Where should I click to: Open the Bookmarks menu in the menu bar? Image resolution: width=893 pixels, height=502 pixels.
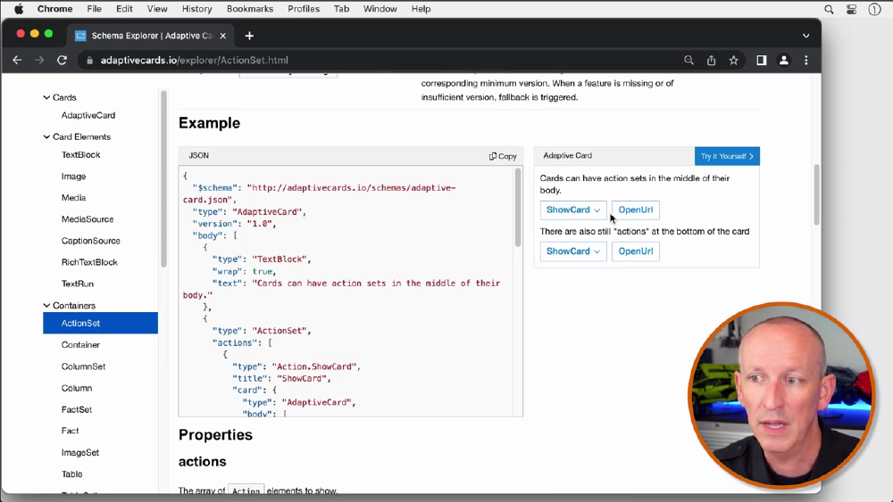pos(250,9)
